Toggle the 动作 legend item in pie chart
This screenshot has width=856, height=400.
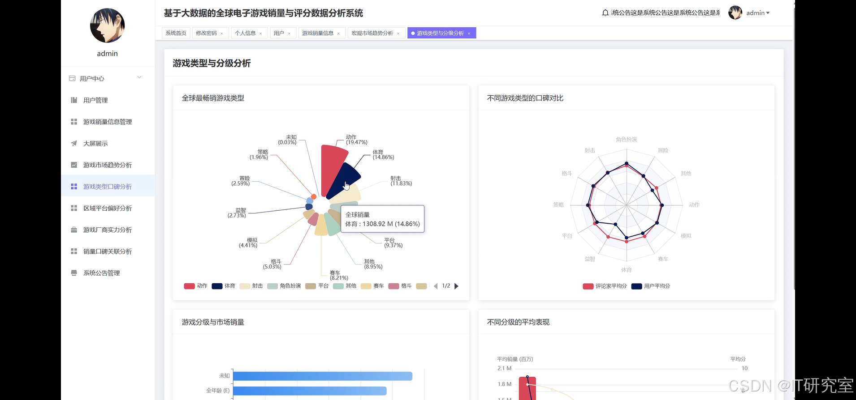click(196, 286)
